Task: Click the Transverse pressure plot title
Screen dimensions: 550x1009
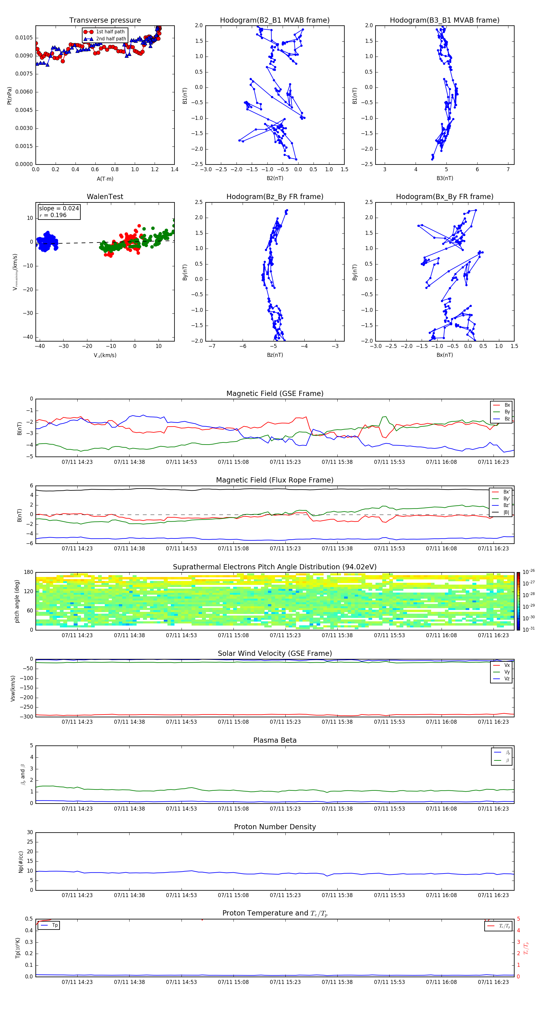Action: point(105,20)
